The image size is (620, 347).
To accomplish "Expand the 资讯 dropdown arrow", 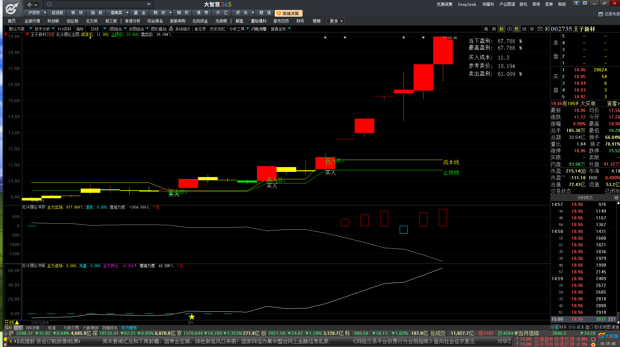I will click(x=253, y=13).
